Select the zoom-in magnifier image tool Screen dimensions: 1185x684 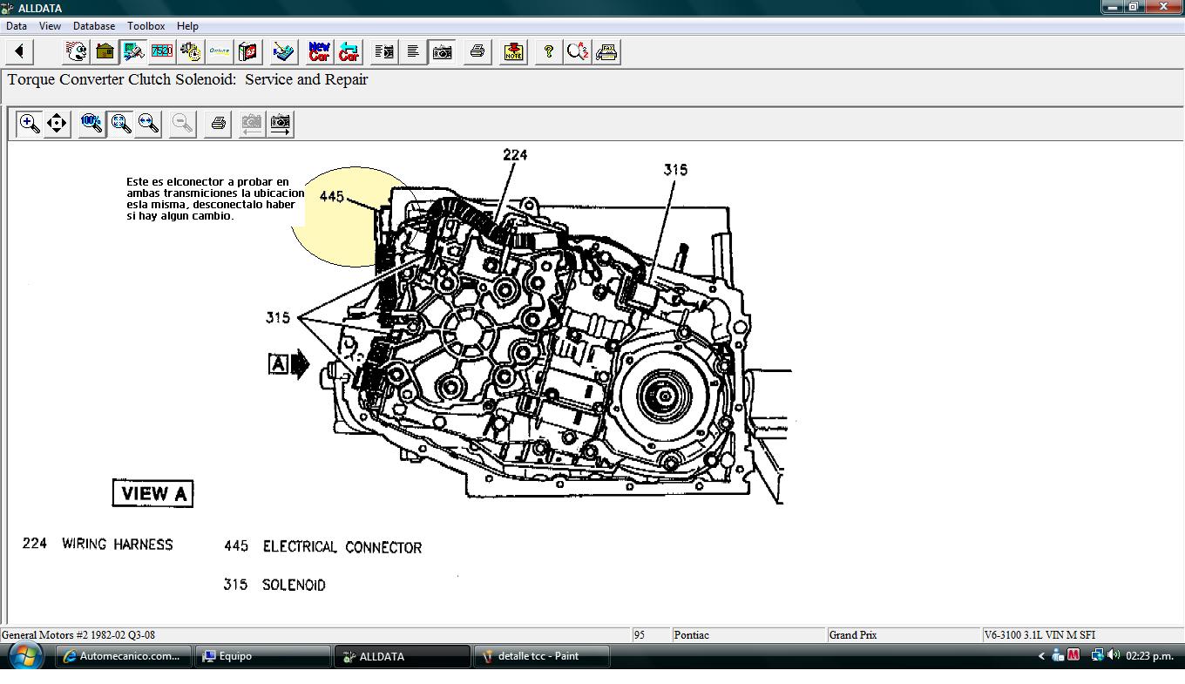[x=29, y=123]
